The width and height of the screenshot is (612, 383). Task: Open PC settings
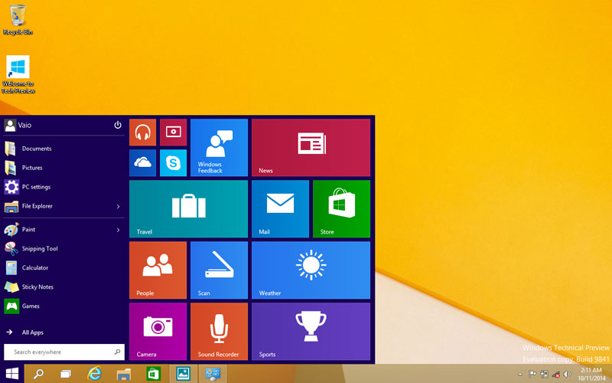63,187
